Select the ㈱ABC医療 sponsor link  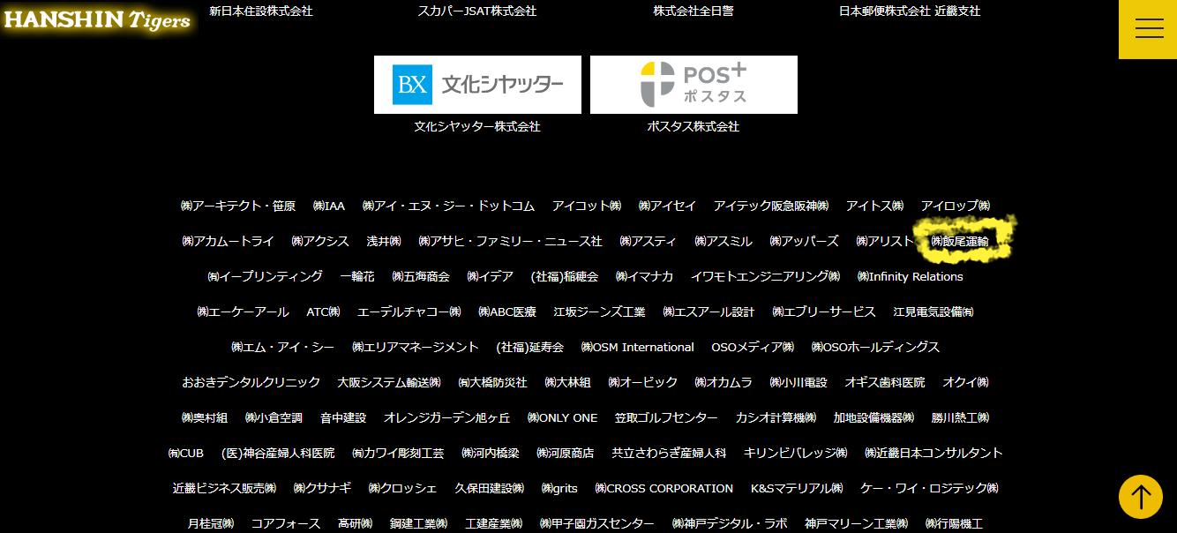pyautogui.click(x=506, y=312)
